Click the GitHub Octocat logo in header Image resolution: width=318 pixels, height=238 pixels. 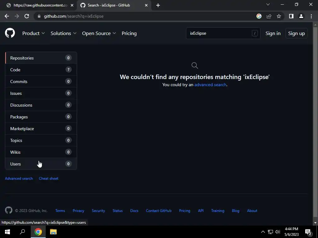(10, 33)
